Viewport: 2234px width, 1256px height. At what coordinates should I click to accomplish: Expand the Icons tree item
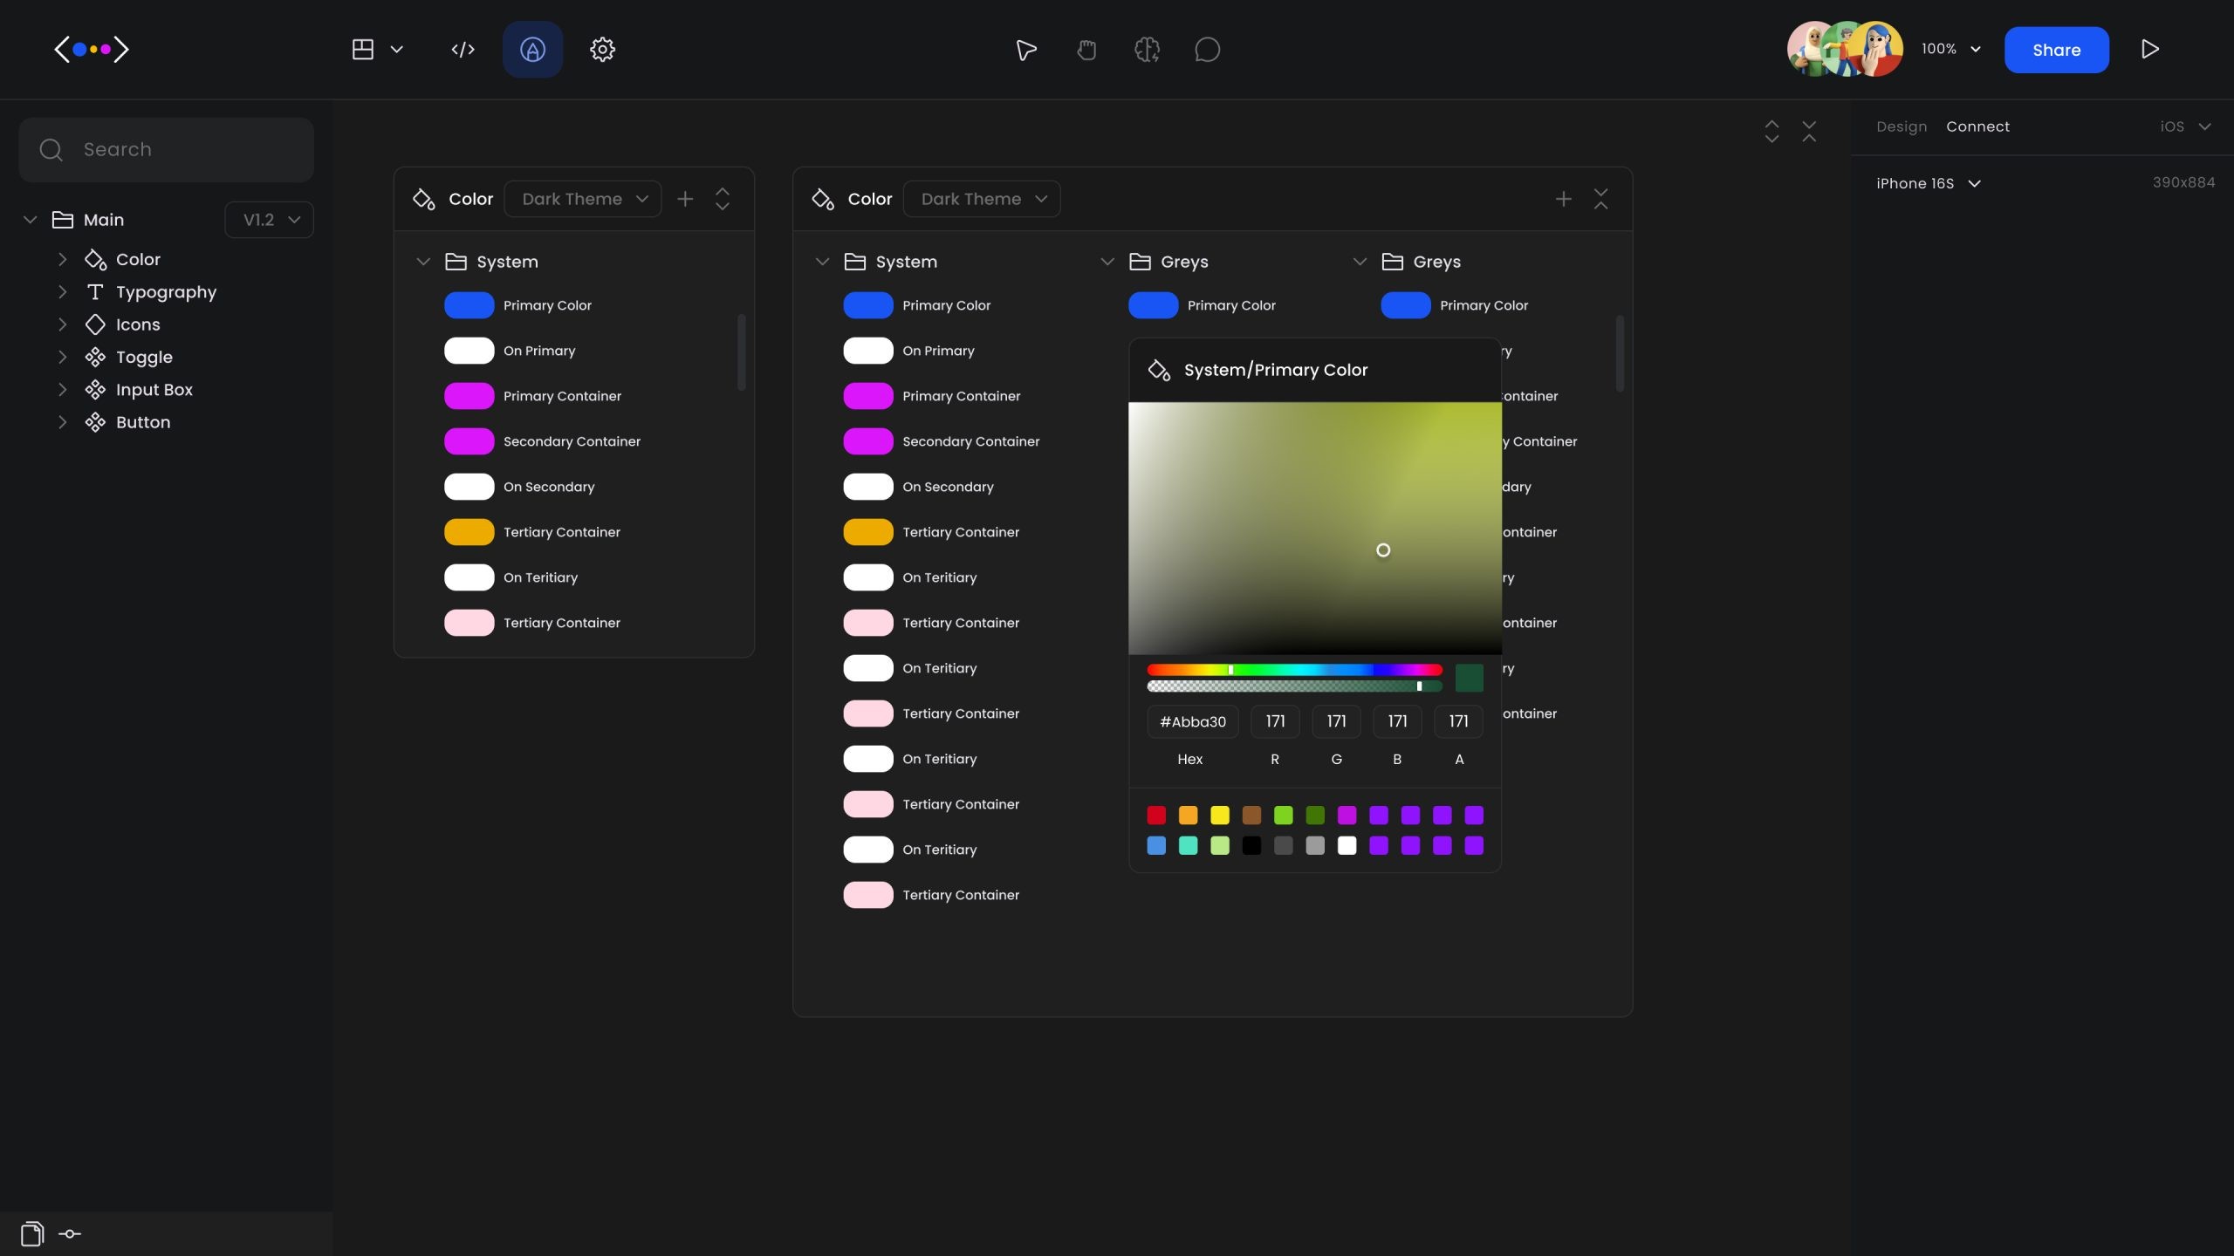pyautogui.click(x=62, y=324)
